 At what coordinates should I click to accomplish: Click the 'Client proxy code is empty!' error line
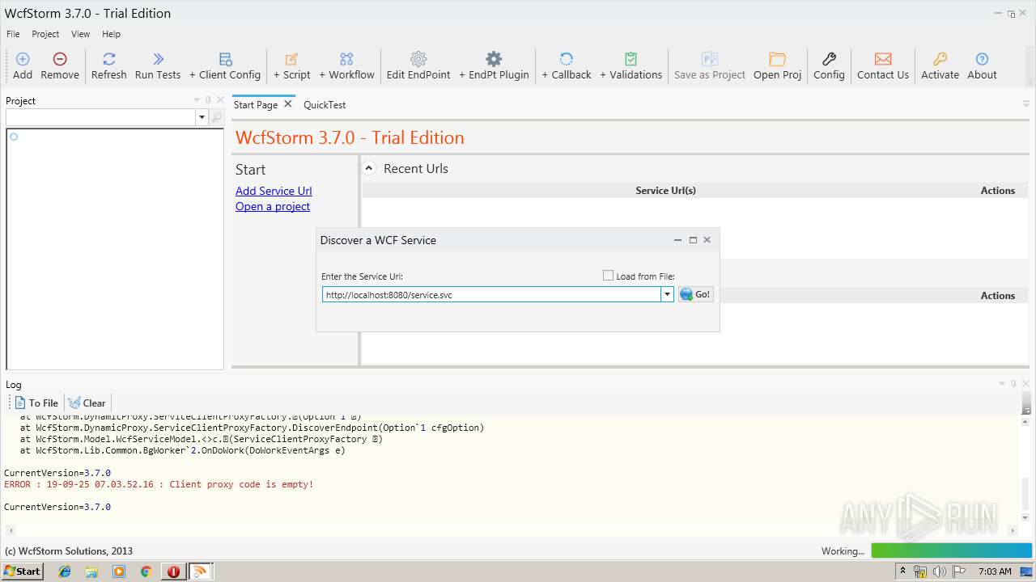(x=159, y=484)
